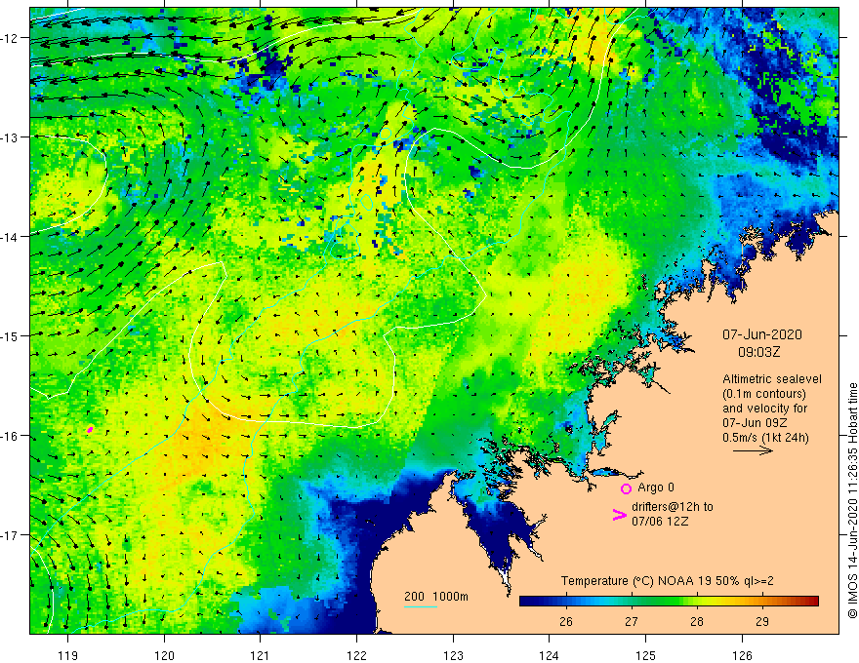Click the 119 longitude axis label

68,655
